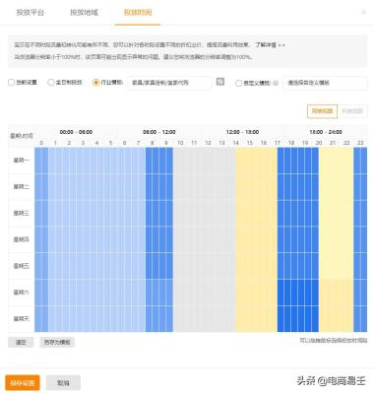This screenshot has width=374, height=394.
Task: Click the 星期三 row label
Action: coord(22,214)
